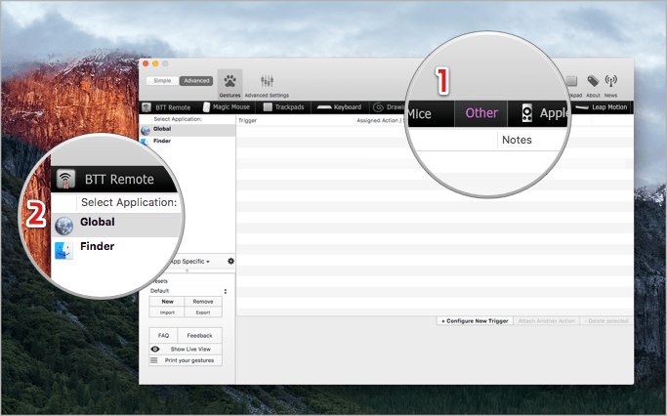Click the Import preset button
The height and width of the screenshot is (416, 667).
click(x=167, y=312)
